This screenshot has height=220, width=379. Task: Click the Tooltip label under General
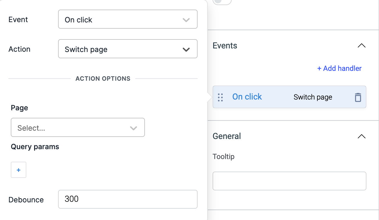[223, 157]
